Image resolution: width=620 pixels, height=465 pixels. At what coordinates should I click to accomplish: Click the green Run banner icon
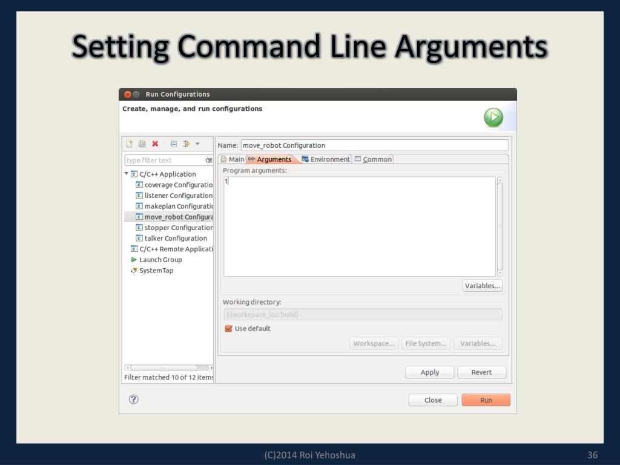(x=493, y=117)
